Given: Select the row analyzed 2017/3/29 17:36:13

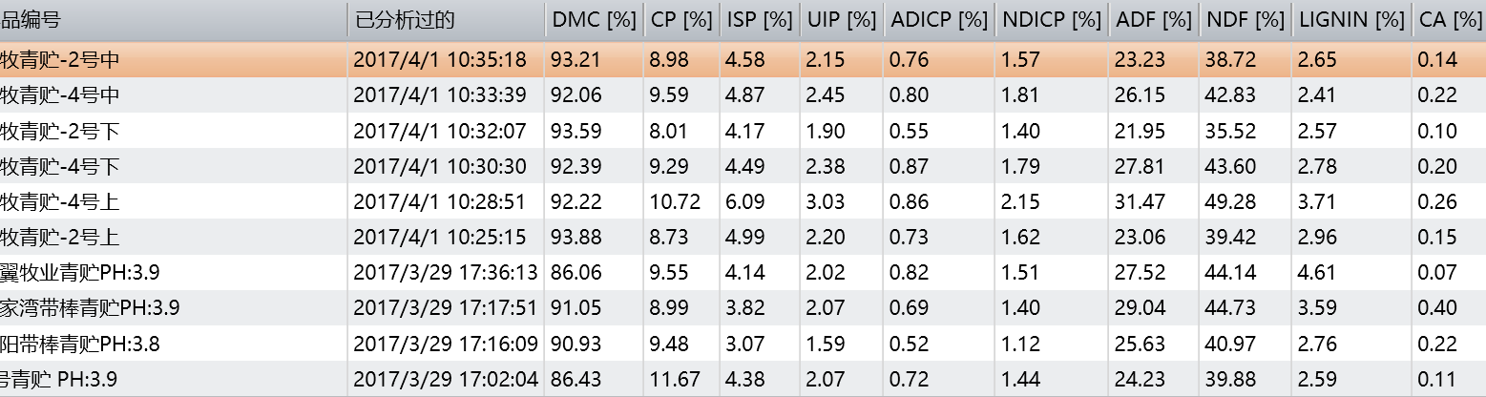Looking at the screenshot, I should [x=743, y=273].
